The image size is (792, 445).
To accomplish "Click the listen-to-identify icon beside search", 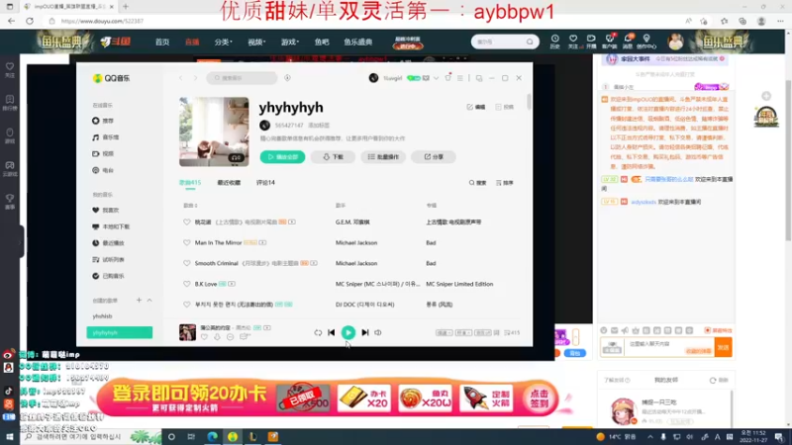I will pyautogui.click(x=287, y=78).
